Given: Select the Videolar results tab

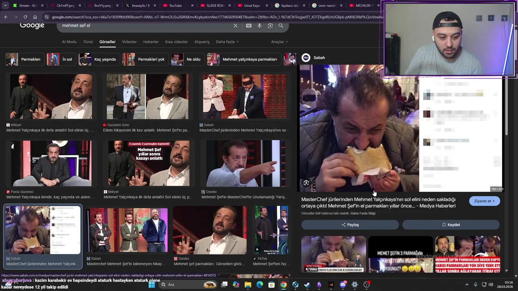Looking at the screenshot, I should coord(129,42).
